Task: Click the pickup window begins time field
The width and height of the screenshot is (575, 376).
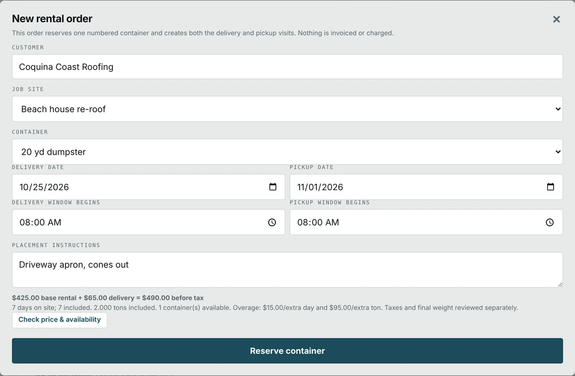Action: 426,222
